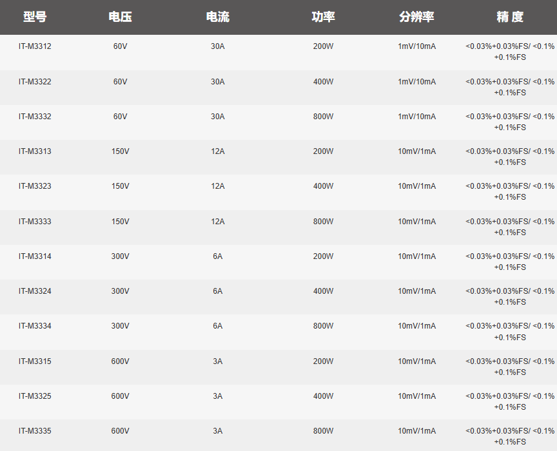Viewport: 557px width, 451px height.
Task: Select the 30A cell in the IT-M3322 row
Action: [218, 82]
